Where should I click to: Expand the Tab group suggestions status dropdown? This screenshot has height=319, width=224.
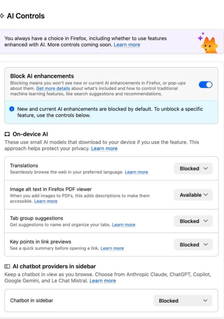point(193,221)
